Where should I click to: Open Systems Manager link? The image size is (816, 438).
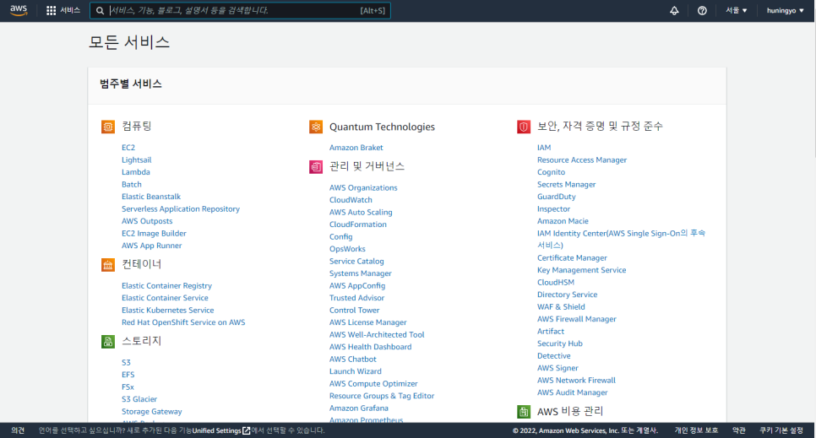pos(360,273)
